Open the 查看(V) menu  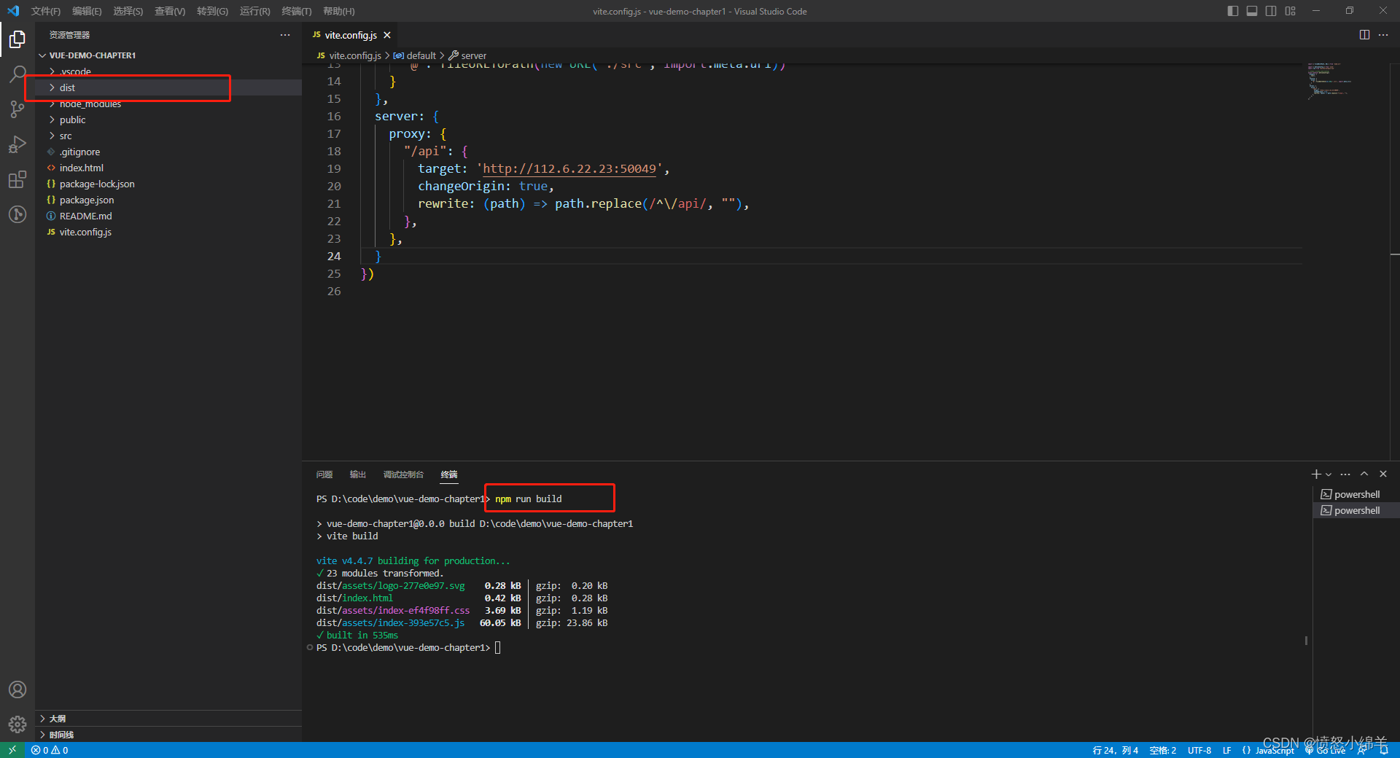(x=170, y=11)
